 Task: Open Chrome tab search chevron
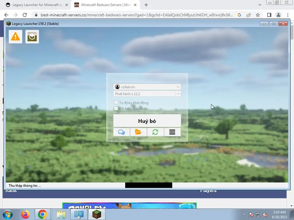click(x=260, y=5)
